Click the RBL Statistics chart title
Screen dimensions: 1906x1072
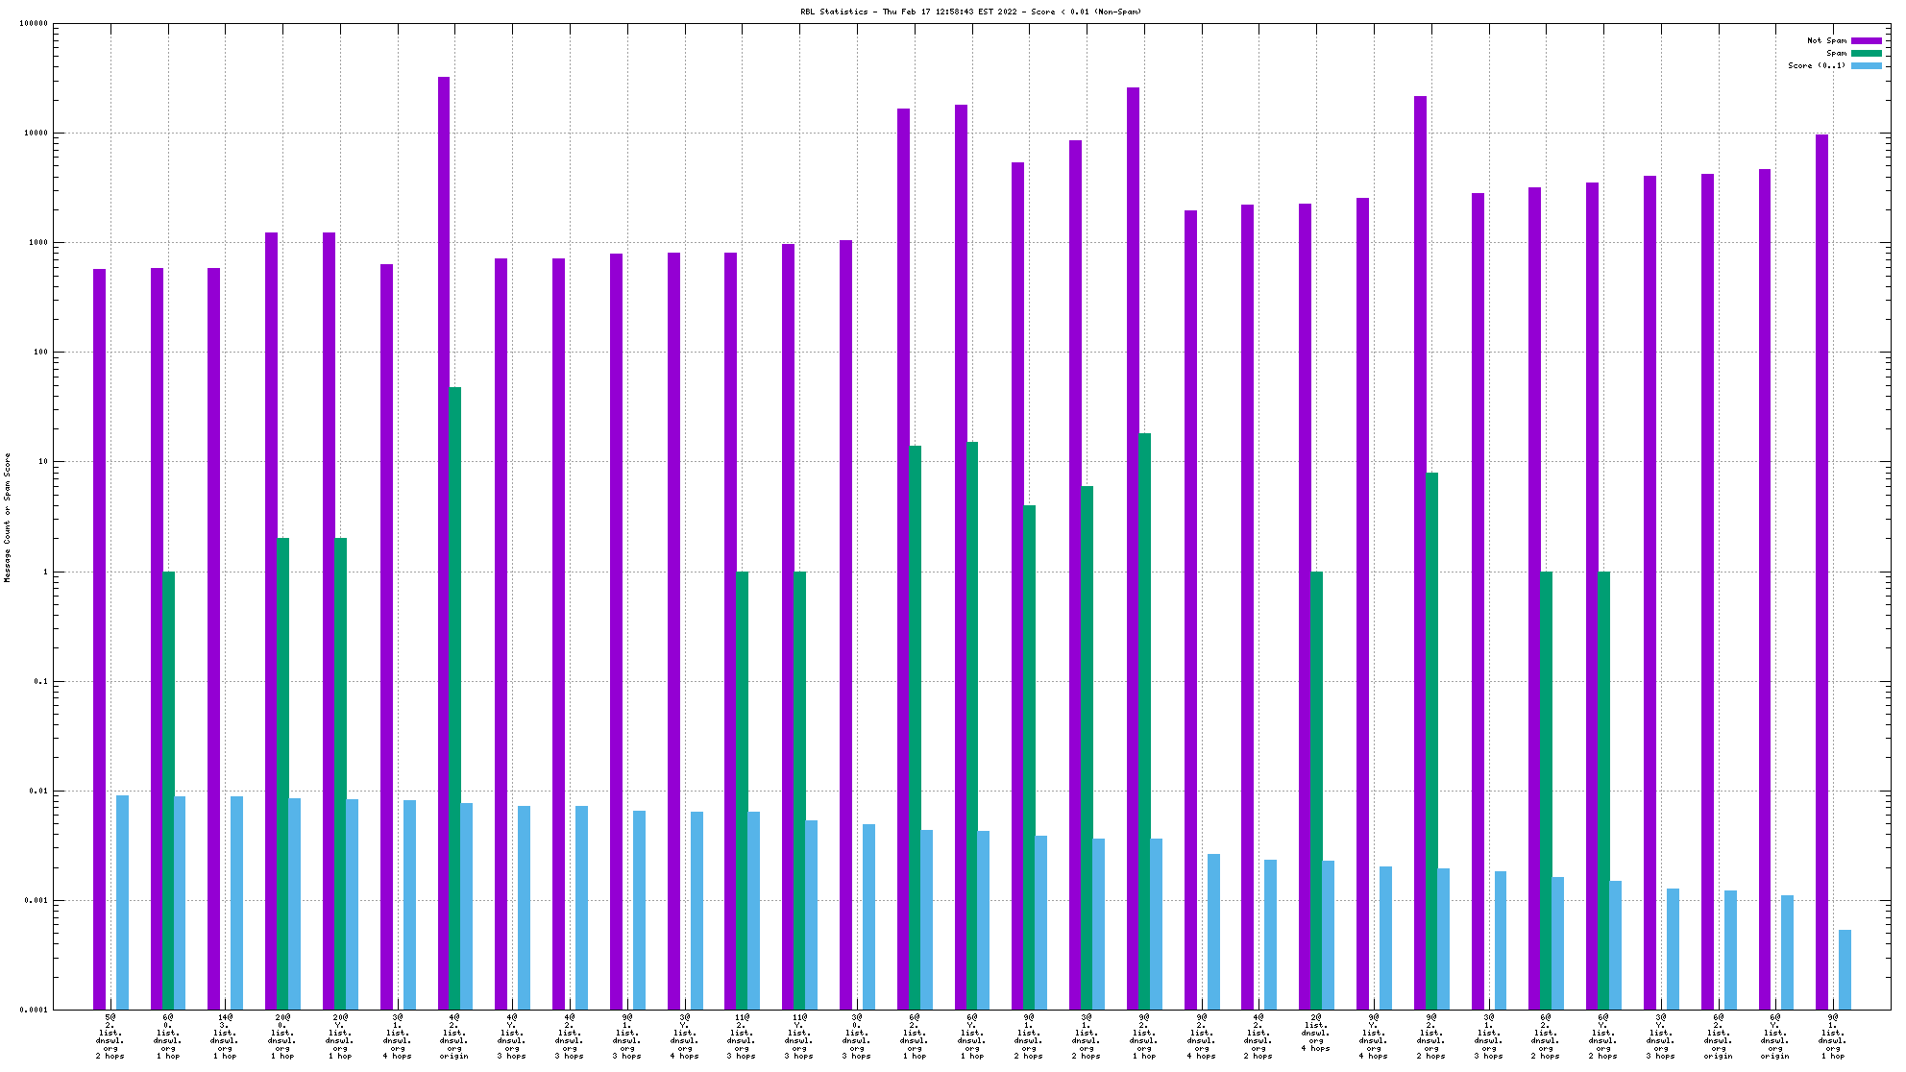970,12
